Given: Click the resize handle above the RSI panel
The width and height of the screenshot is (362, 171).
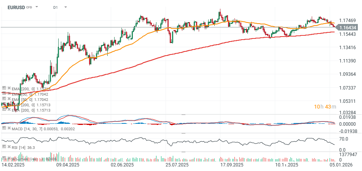Looking at the screenshot, I should 183,133.
